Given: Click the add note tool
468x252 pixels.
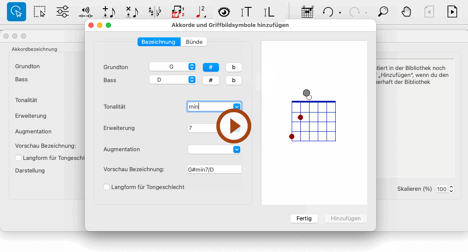Looking at the screenshot, I should pos(108,12).
